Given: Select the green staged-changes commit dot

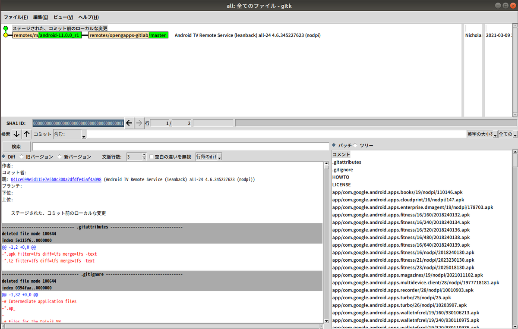Looking at the screenshot, I should tap(5, 28).
